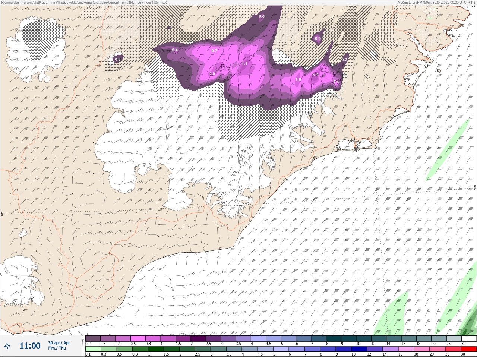Click the 1.1 precipitation value on the map
The width and height of the screenshot is (477, 357).
pyautogui.click(x=244, y=64)
